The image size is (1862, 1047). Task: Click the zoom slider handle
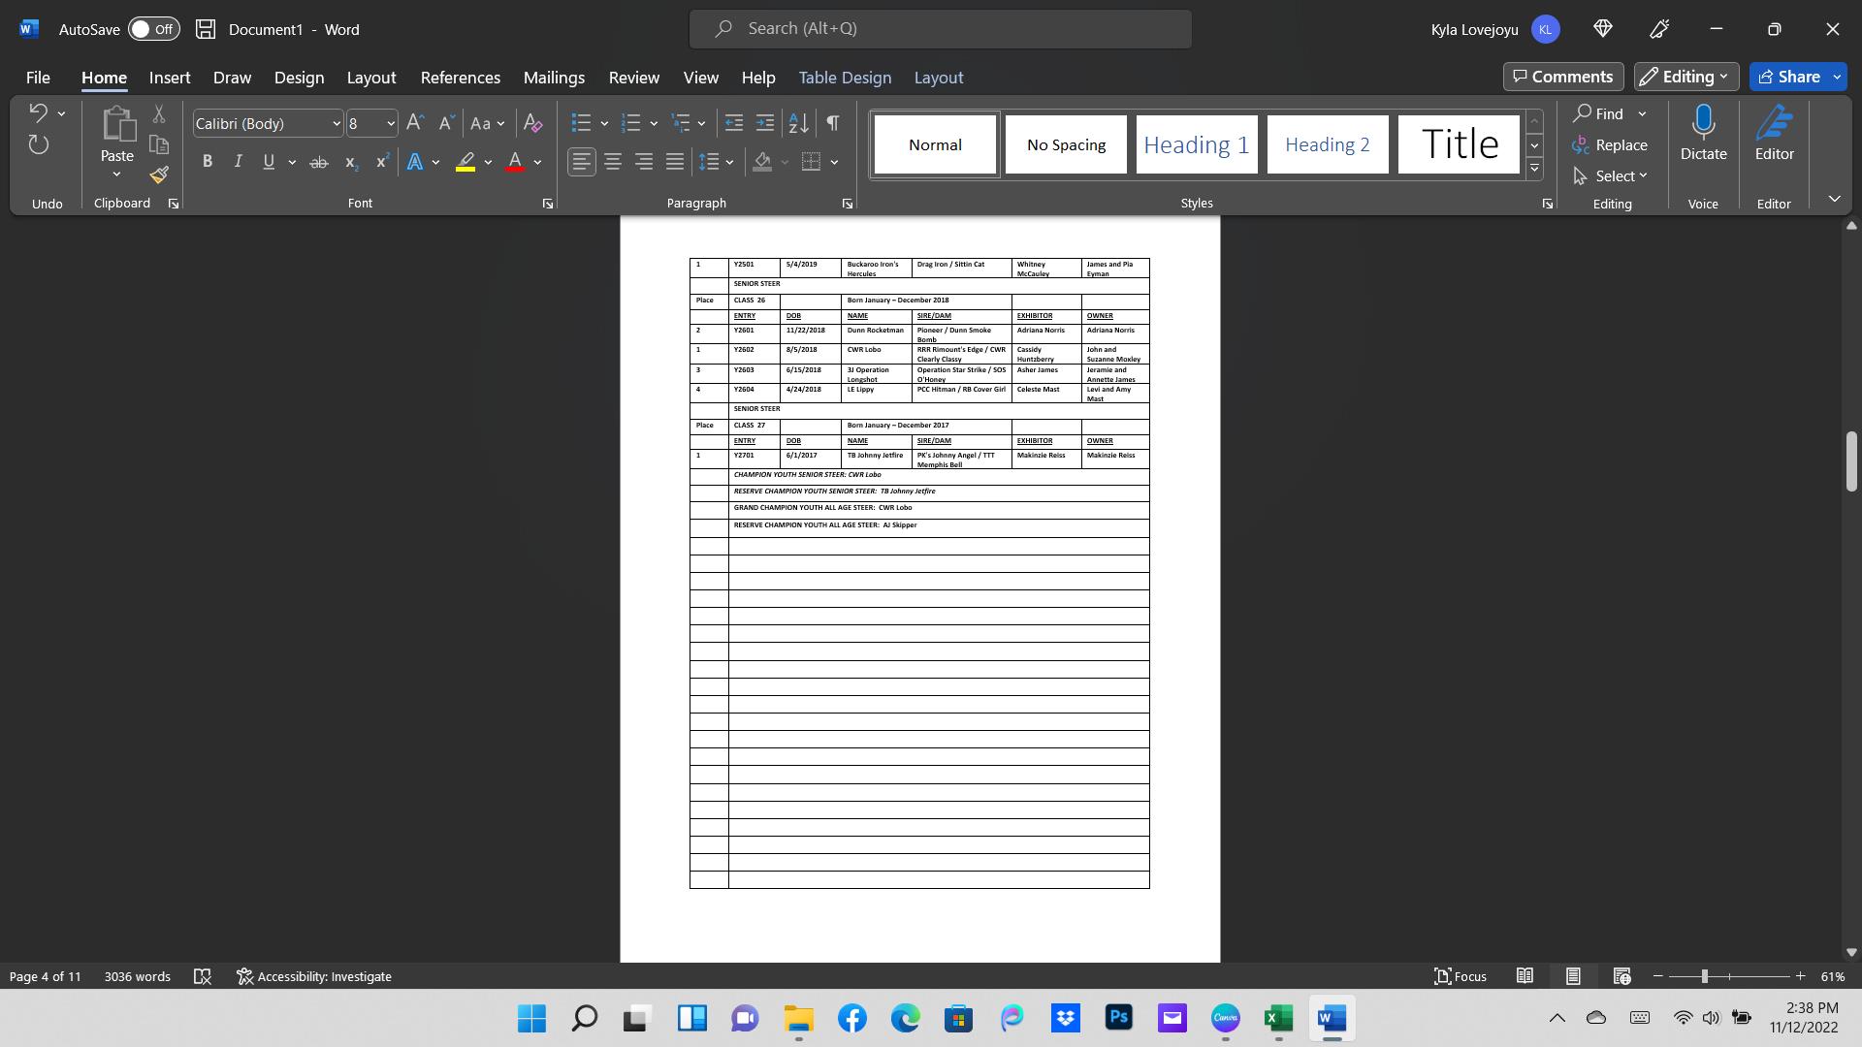[x=1704, y=976]
